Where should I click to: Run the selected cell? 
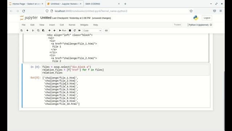click(x=63, y=31)
